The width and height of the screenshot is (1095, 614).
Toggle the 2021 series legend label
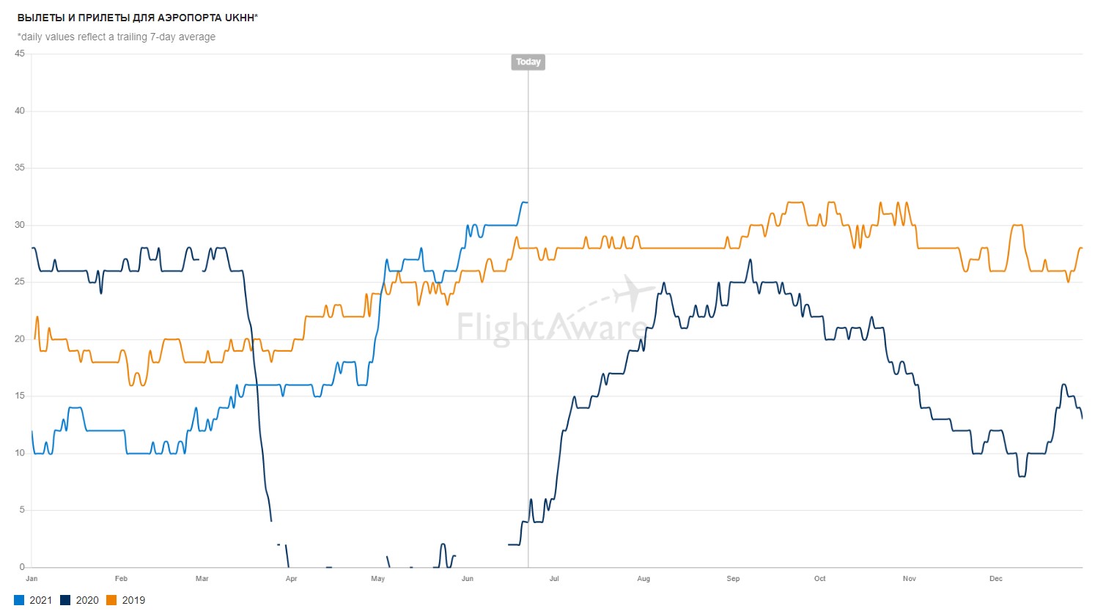tap(41, 600)
